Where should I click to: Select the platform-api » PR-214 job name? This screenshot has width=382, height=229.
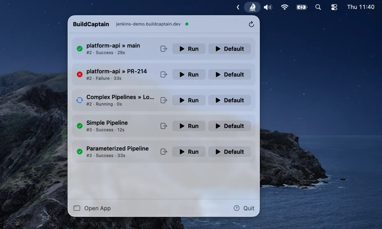click(117, 71)
